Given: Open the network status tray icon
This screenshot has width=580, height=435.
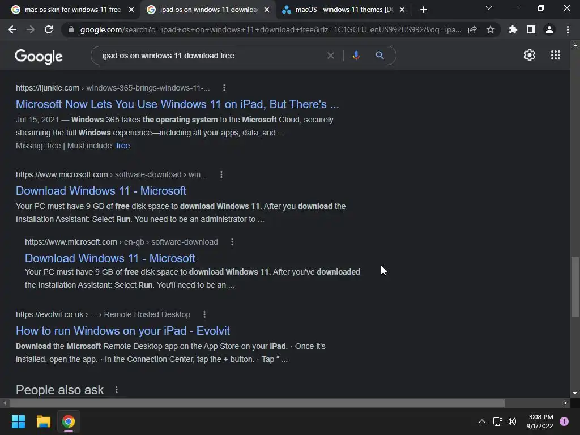Looking at the screenshot, I should point(497,421).
